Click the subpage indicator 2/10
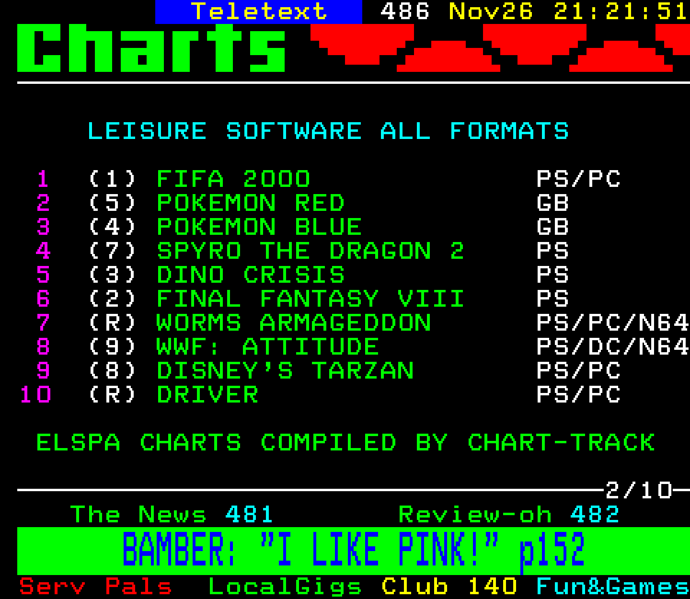 pos(639,490)
